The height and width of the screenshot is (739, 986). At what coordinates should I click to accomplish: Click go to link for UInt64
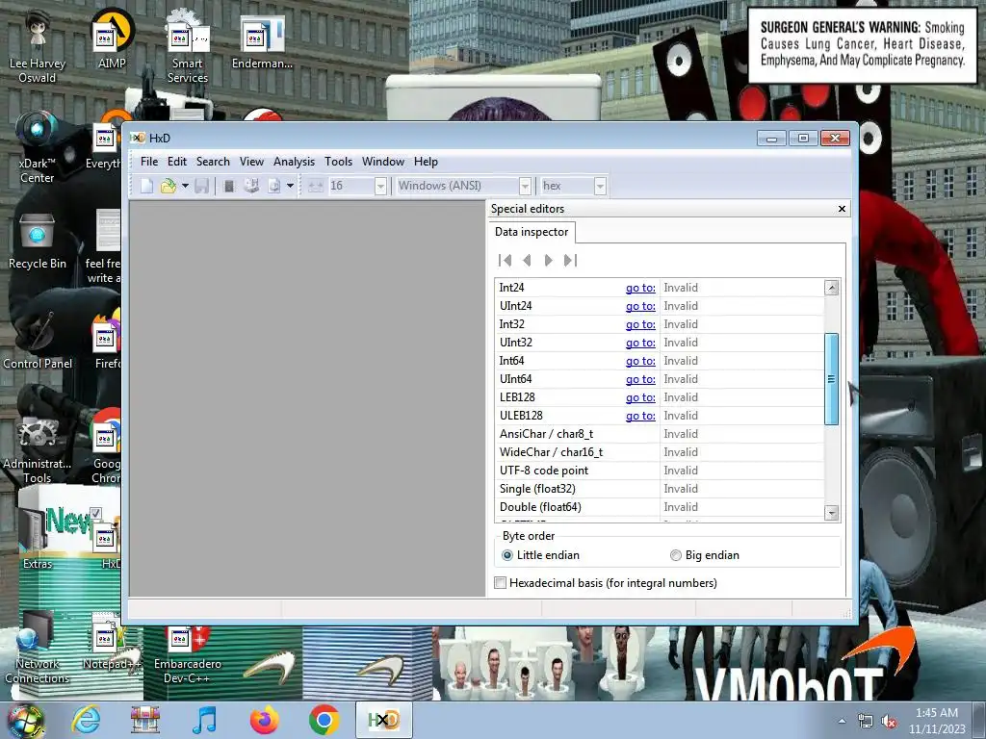click(x=640, y=379)
